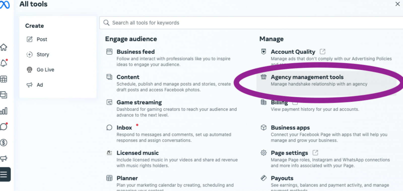Image resolution: width=403 pixels, height=191 pixels.
Task: Open Business apps
Action: click(290, 128)
